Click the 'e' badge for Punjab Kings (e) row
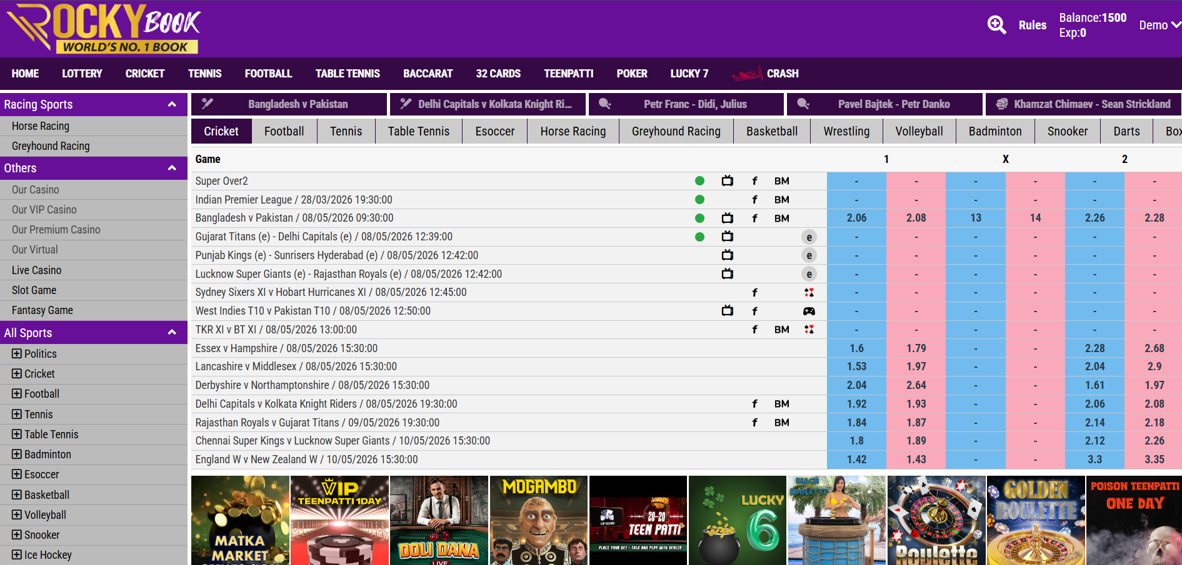 [x=809, y=255]
